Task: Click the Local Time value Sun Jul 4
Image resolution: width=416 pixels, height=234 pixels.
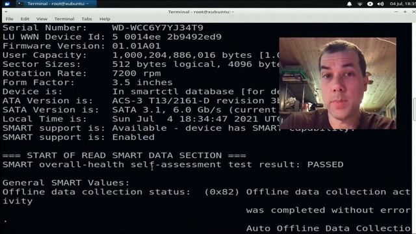Action: coord(144,119)
